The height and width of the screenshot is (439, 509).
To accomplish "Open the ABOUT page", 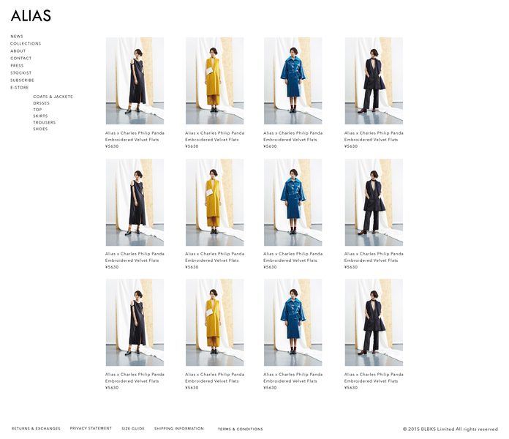I will point(18,51).
